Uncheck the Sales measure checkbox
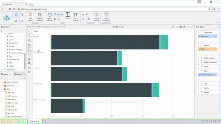Viewport: 221px width, 124px height. 6,113
